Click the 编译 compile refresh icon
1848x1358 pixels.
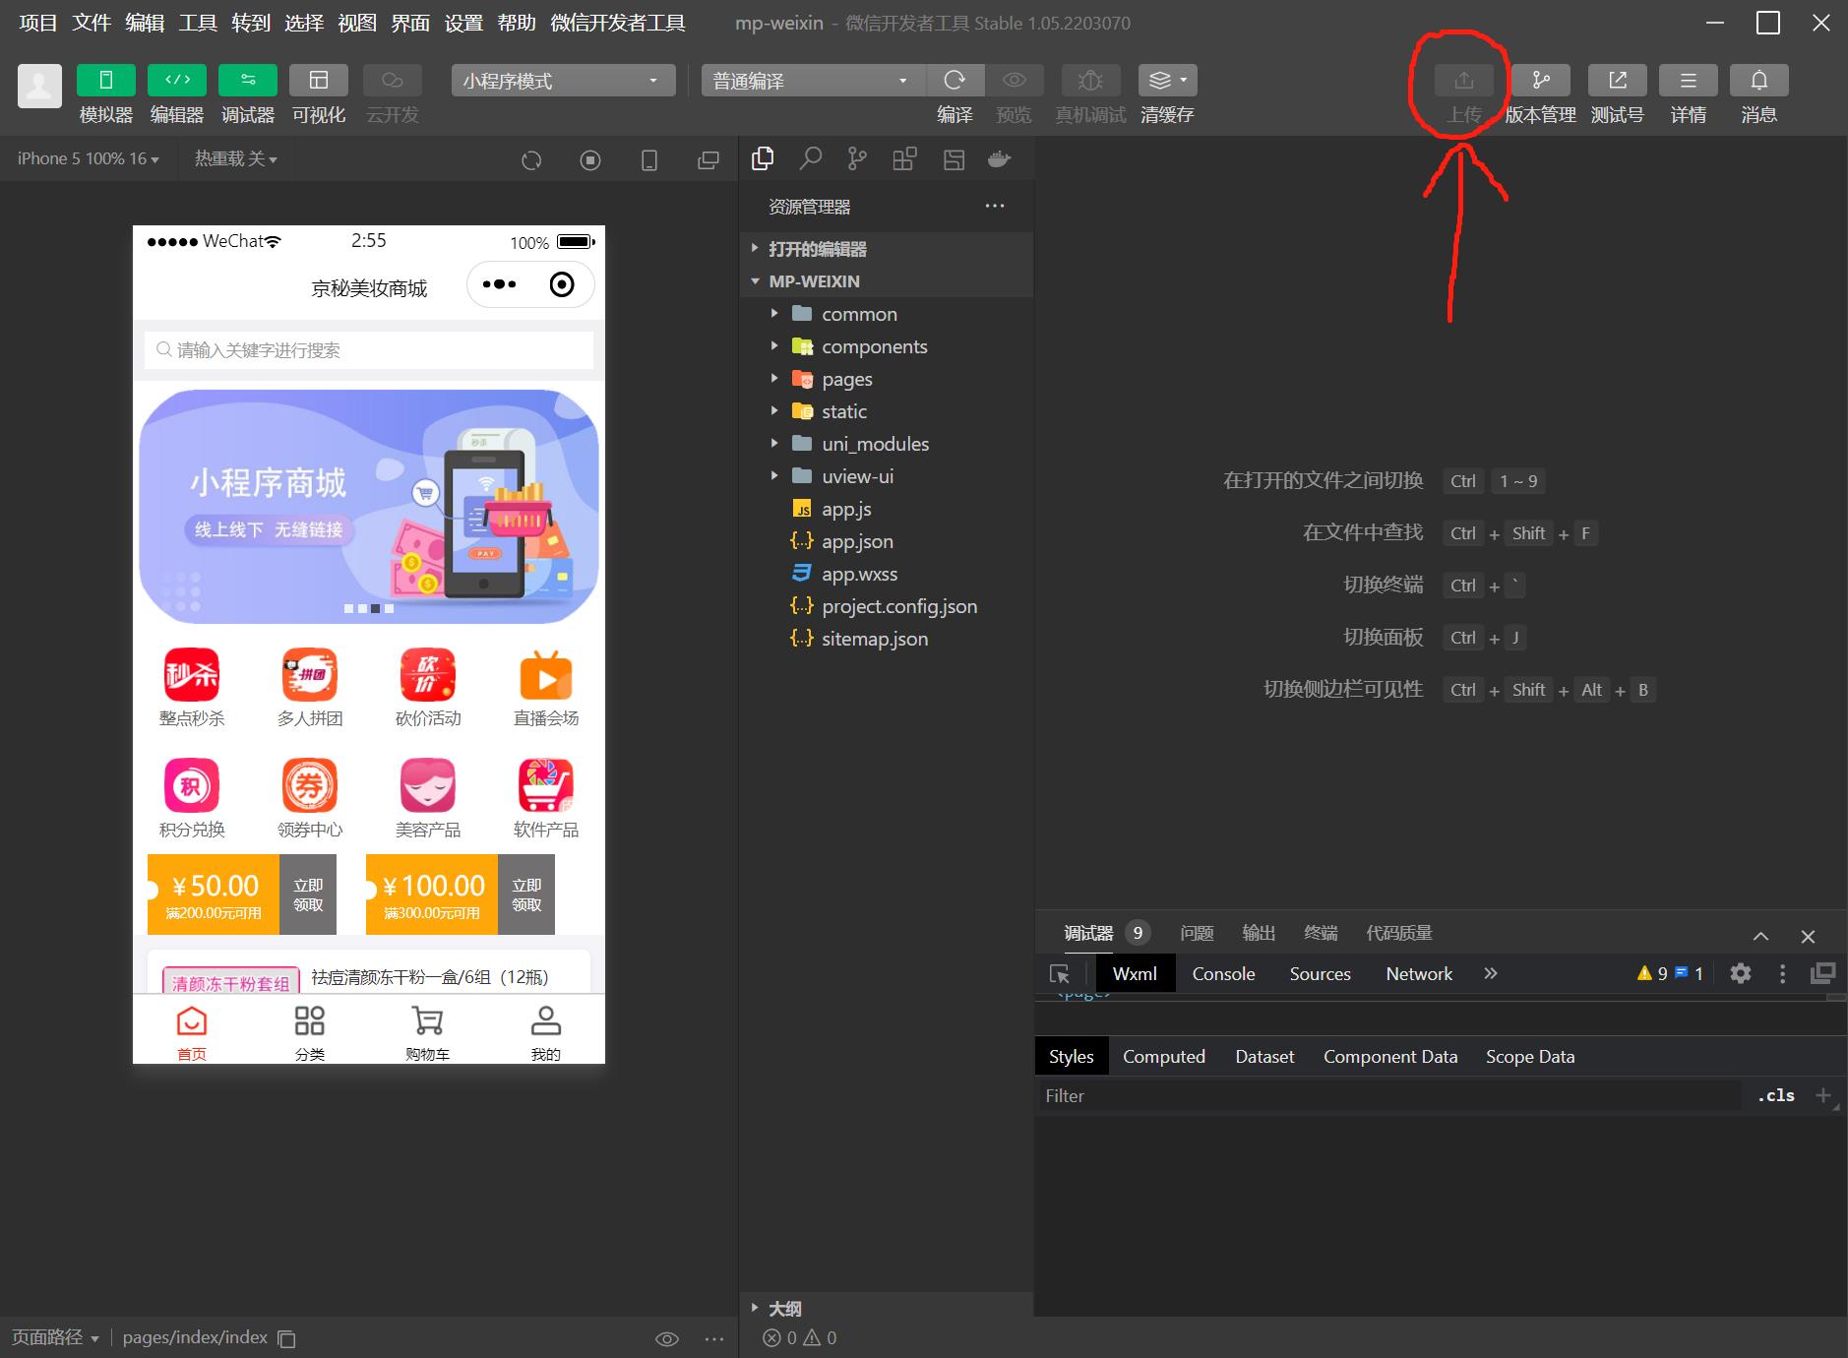[x=955, y=80]
